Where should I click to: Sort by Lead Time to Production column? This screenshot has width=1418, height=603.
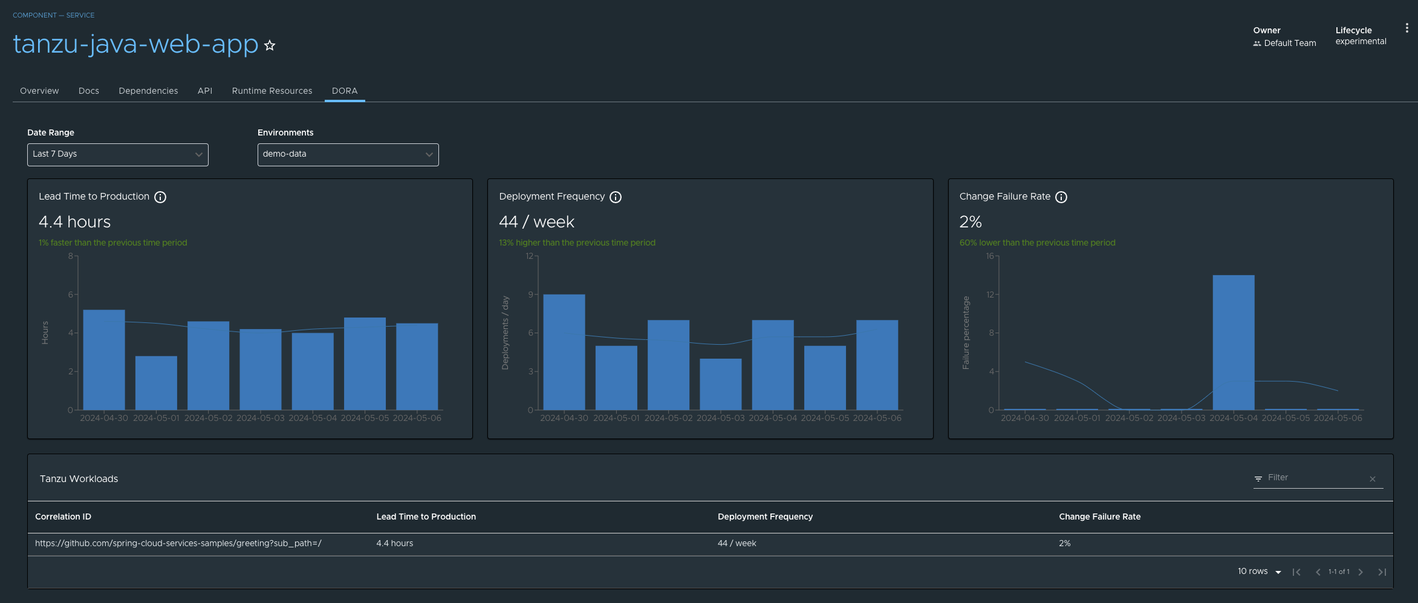426,517
